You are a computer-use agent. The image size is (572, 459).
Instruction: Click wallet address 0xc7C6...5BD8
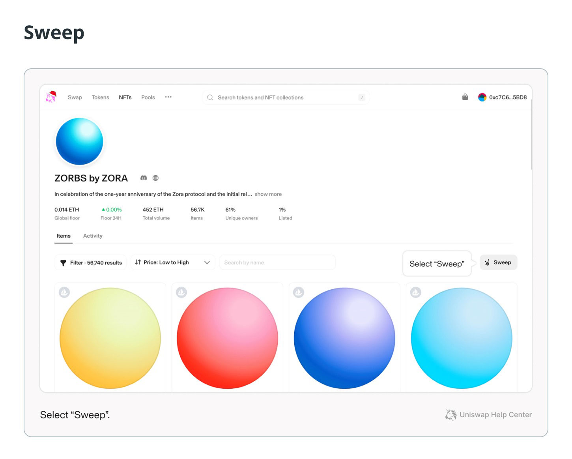508,97
